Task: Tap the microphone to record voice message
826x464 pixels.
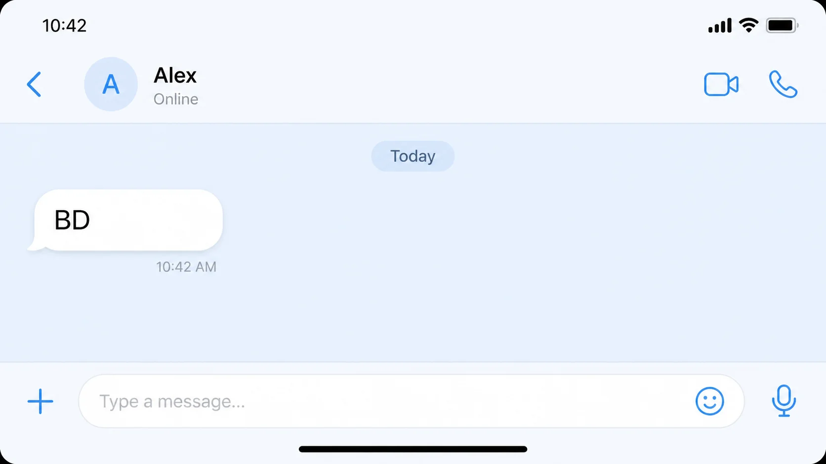Action: click(x=785, y=401)
